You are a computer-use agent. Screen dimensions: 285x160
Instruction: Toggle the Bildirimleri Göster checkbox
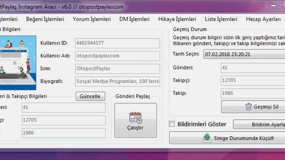click(172, 124)
